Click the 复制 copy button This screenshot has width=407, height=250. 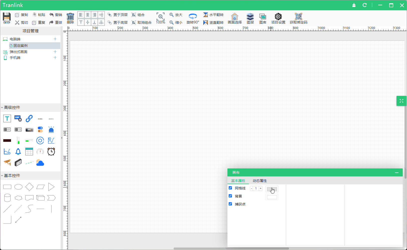tap(22, 15)
